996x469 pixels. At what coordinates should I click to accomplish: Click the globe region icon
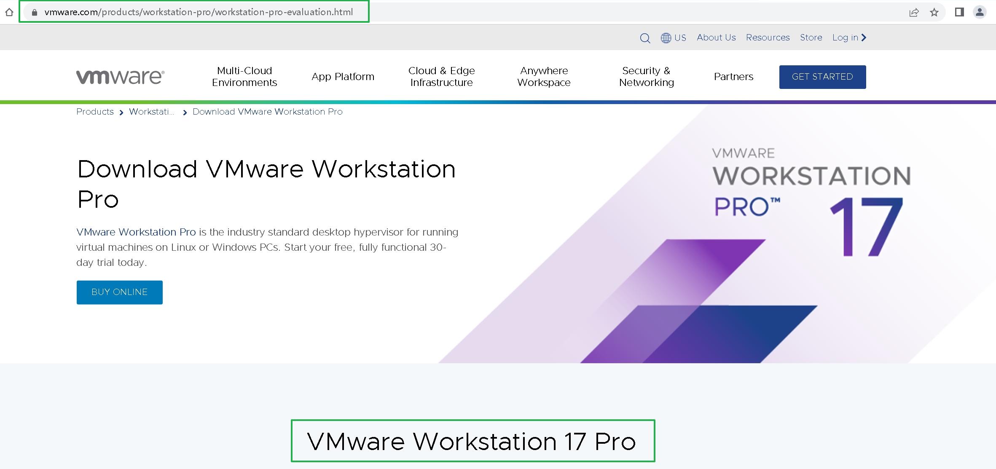[666, 38]
